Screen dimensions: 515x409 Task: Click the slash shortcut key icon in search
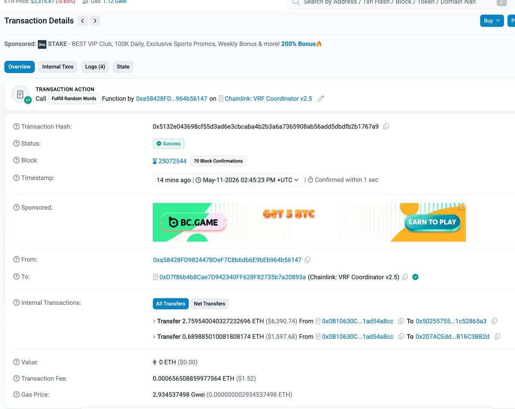[501, 3]
